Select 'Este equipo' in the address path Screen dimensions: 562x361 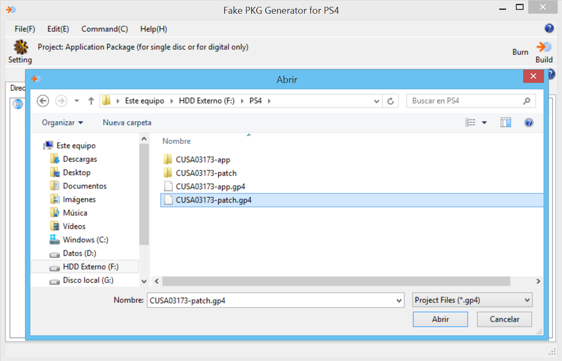click(x=145, y=101)
